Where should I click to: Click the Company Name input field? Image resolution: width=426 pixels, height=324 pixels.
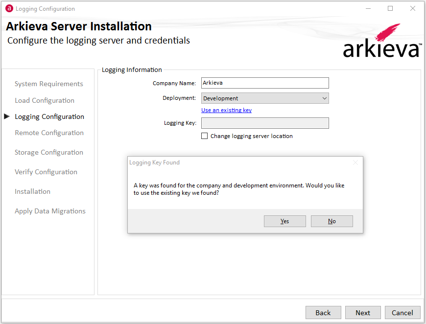[x=265, y=83]
